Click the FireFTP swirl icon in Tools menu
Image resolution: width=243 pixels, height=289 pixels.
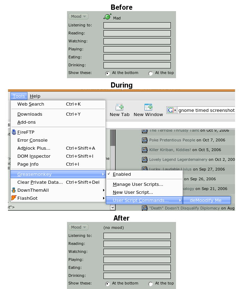pyautogui.click(x=14, y=132)
